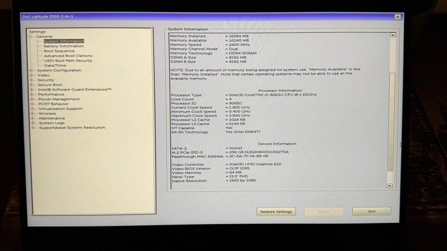Open Boot Sequence settings
The width and height of the screenshot is (447, 251).
click(x=59, y=51)
